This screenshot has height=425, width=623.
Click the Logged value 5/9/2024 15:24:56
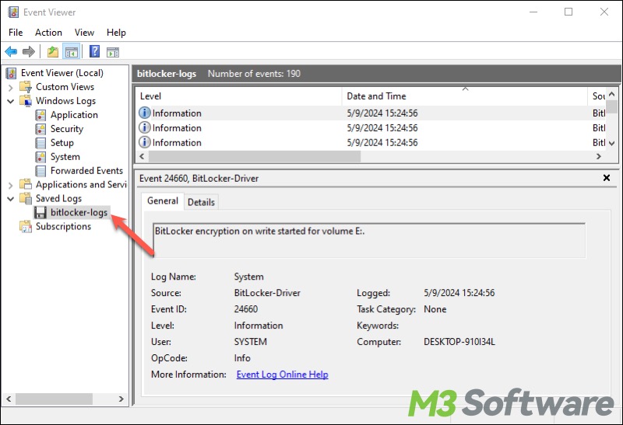tap(459, 293)
